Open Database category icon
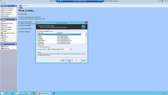Viewport: 168px width, 95px height. coord(2,31)
